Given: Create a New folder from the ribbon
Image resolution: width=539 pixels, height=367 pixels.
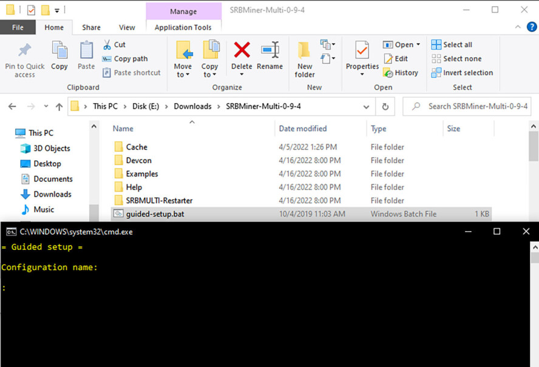Looking at the screenshot, I should click(x=305, y=59).
